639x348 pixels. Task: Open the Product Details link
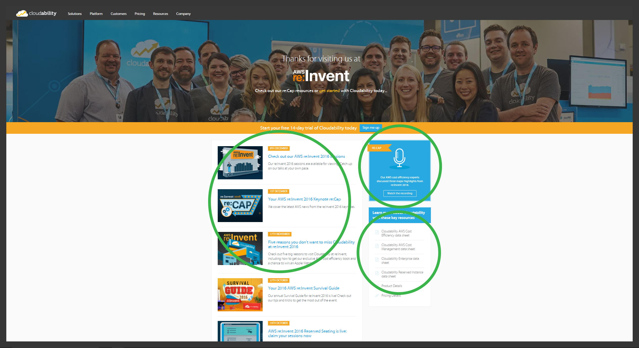tap(392, 286)
